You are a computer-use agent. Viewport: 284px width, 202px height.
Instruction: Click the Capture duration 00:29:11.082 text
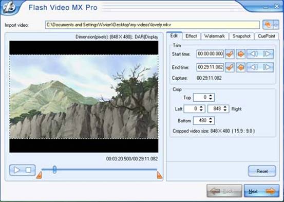pos(209,78)
